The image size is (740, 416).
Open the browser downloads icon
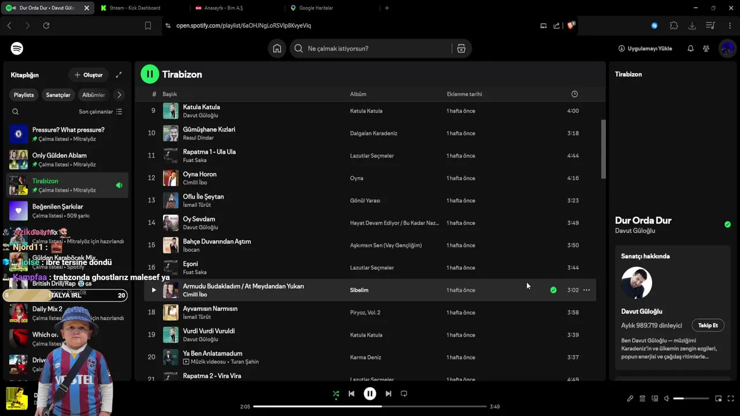692,25
